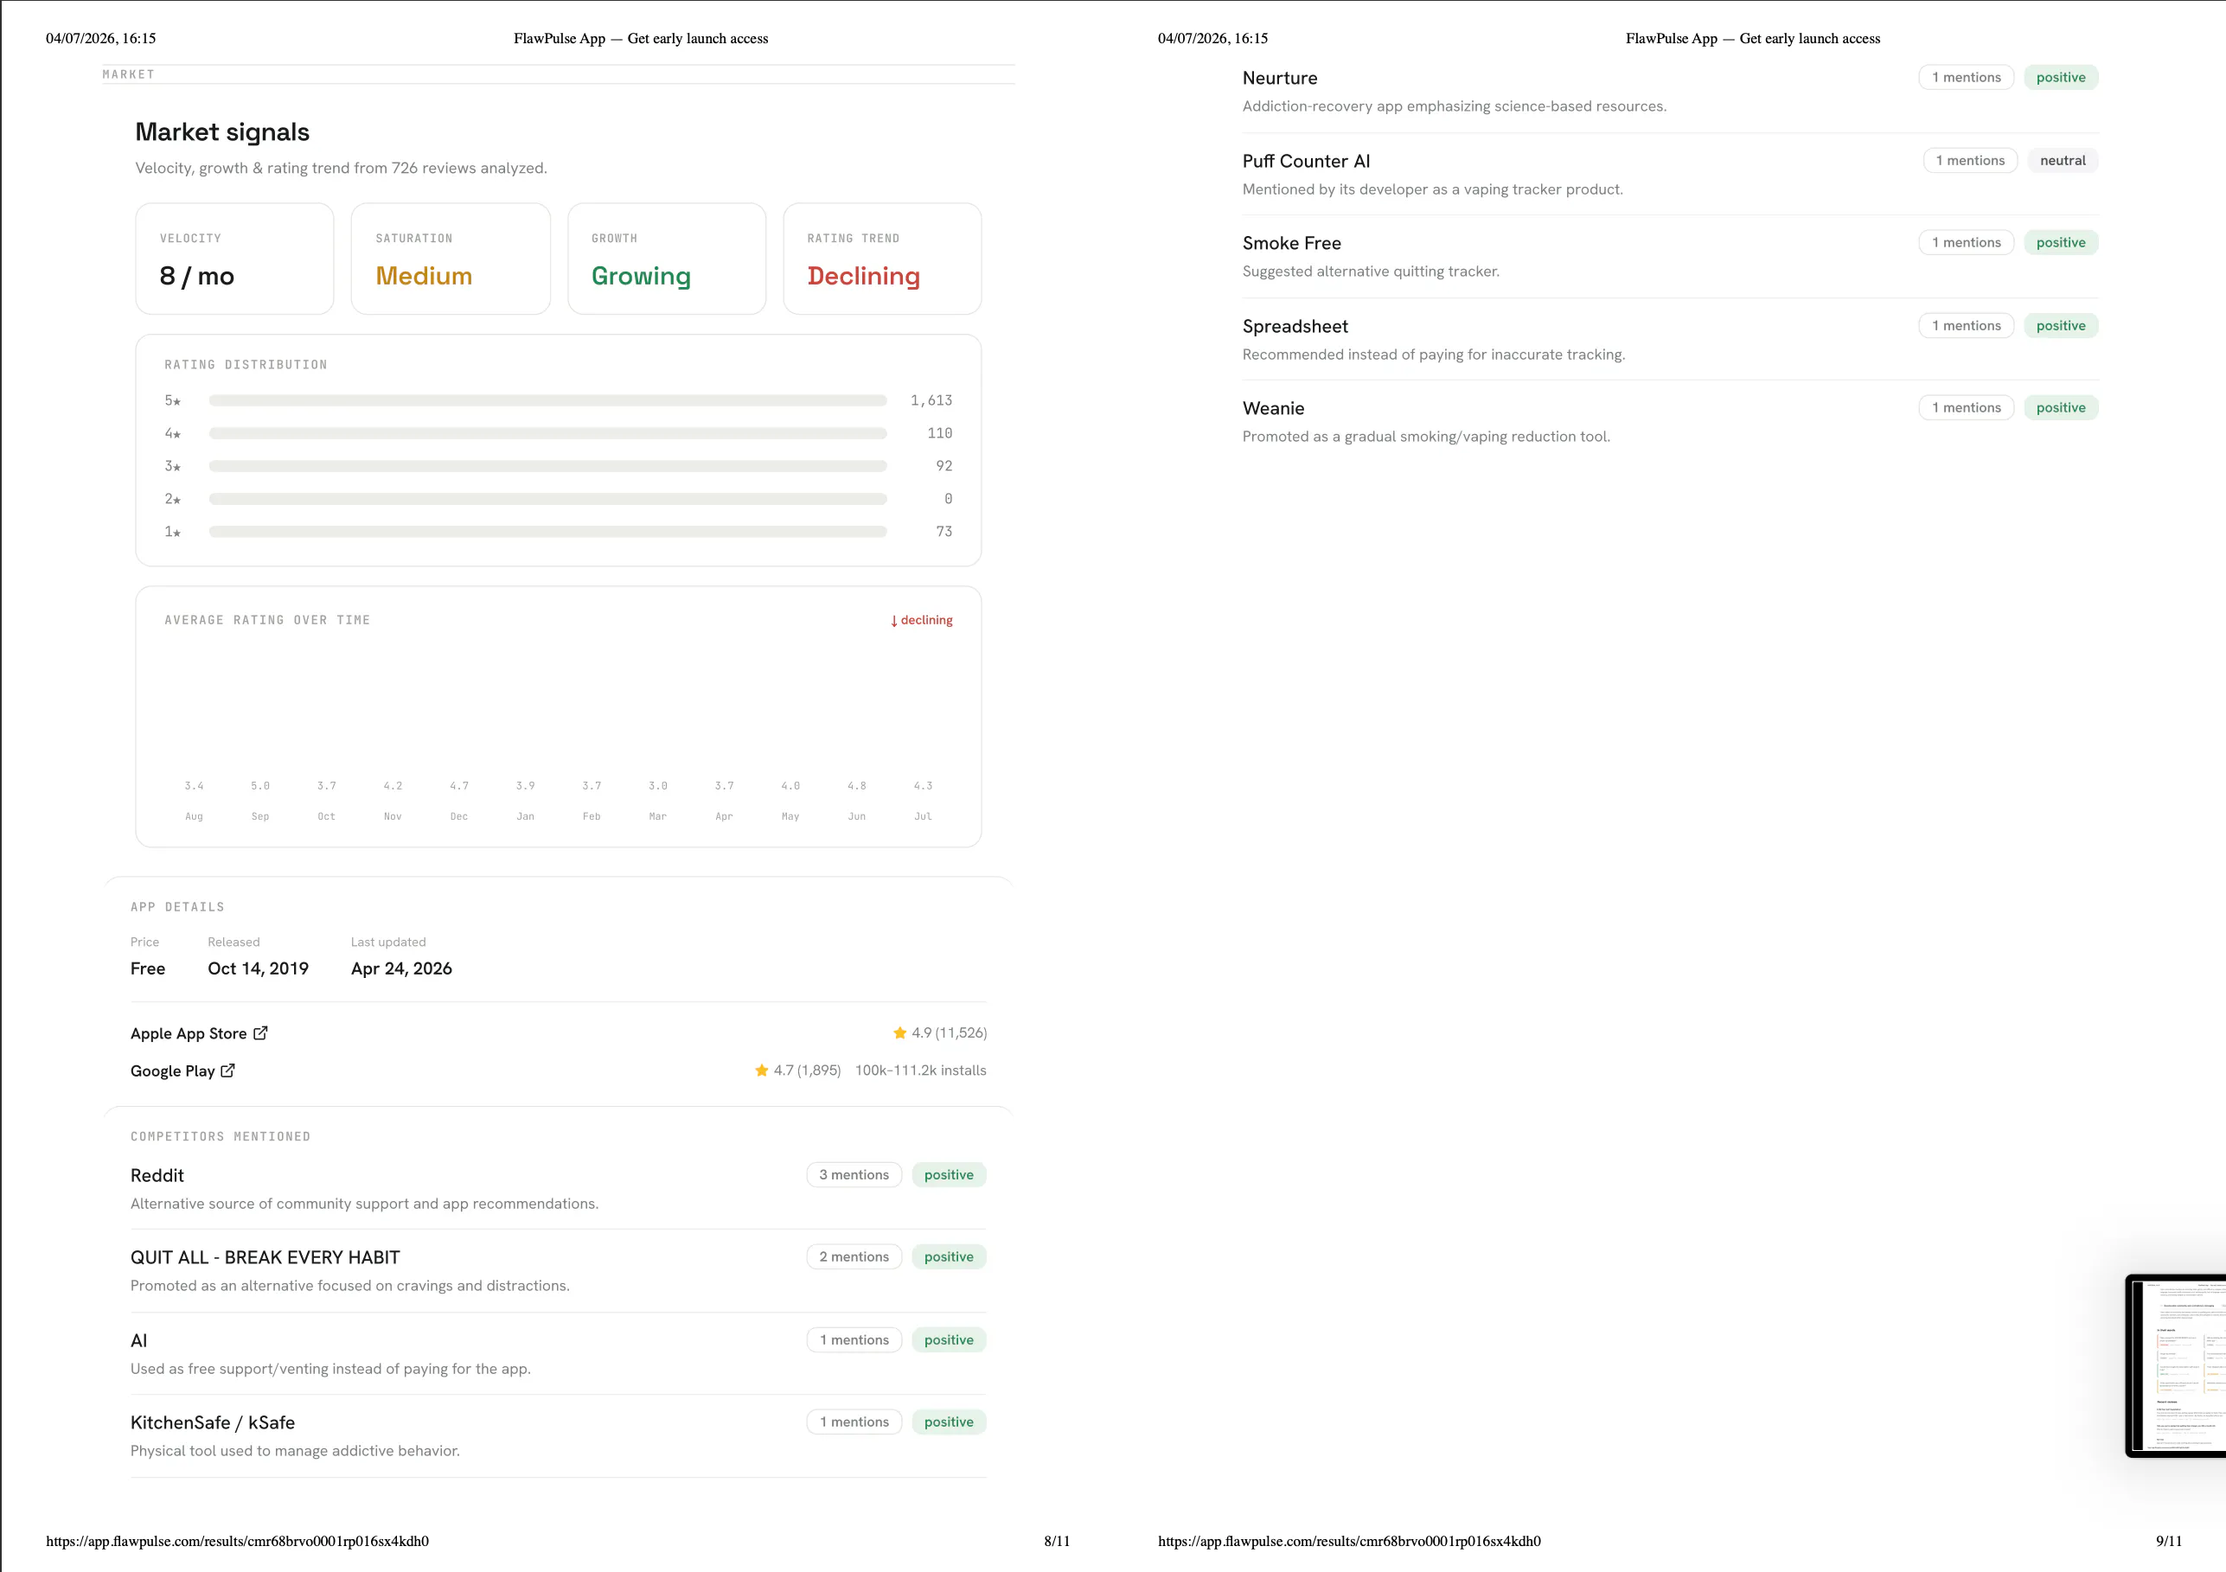Click the AI row's 1 mentions badge

[x=854, y=1340]
